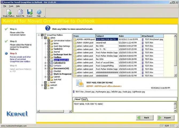Click the message body vertical scrollbar thumb
The height and width of the screenshot is (128, 179).
pyautogui.click(x=175, y=106)
